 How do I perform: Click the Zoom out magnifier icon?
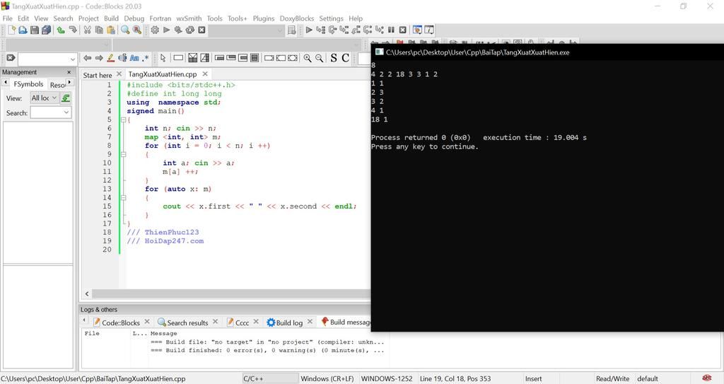(319, 58)
